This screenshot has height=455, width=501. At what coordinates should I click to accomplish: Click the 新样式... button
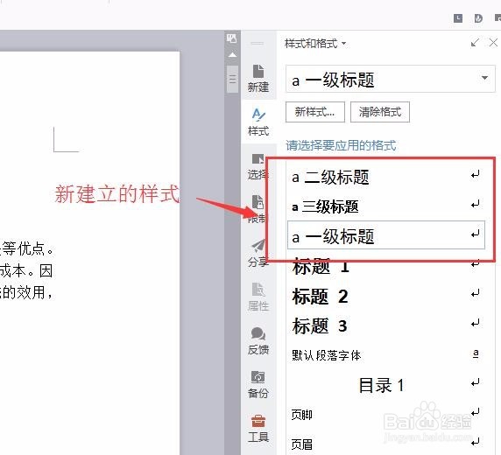coord(315,112)
